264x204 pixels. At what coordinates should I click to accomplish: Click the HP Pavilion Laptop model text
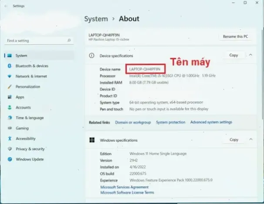(109, 40)
